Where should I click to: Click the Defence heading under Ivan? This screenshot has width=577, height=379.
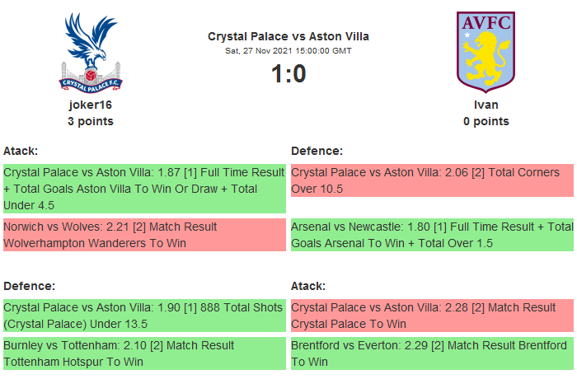[317, 151]
